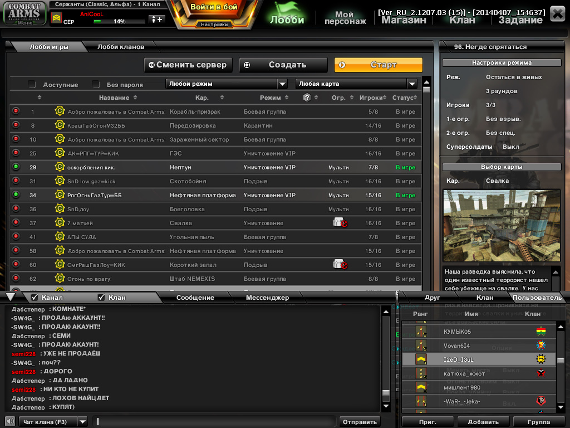Open the Магазин section
The image size is (570, 428).
pyautogui.click(x=404, y=21)
